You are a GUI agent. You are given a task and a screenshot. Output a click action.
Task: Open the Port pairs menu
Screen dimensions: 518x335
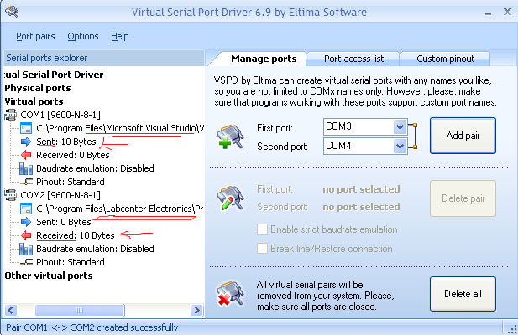tap(35, 36)
